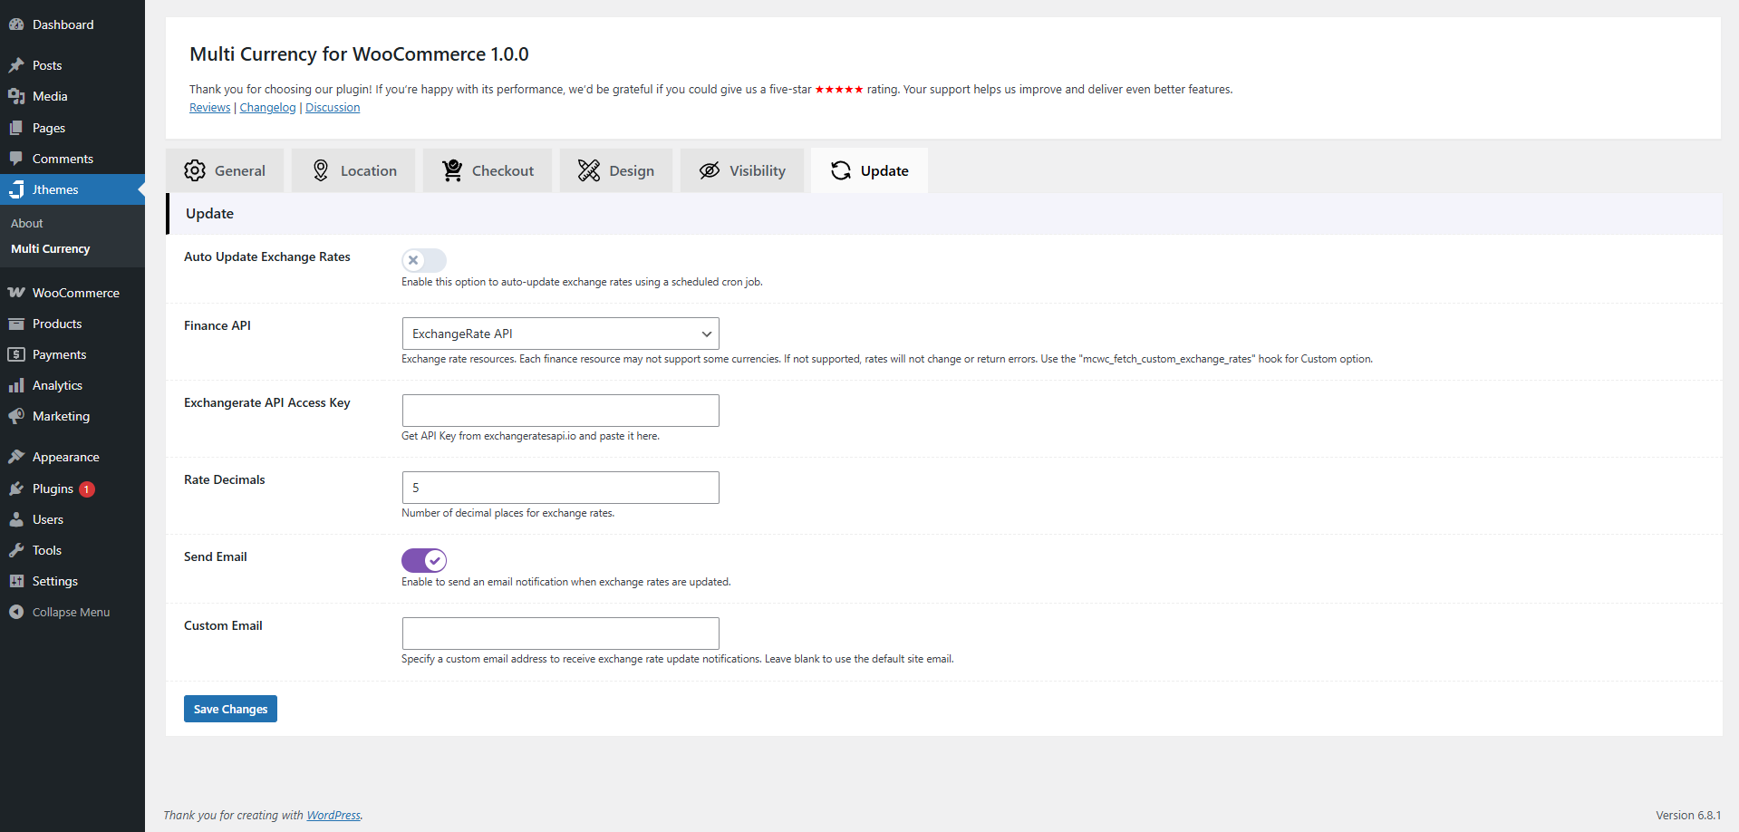Enable Auto Update Exchange Rates
1739x832 pixels.
click(x=423, y=260)
